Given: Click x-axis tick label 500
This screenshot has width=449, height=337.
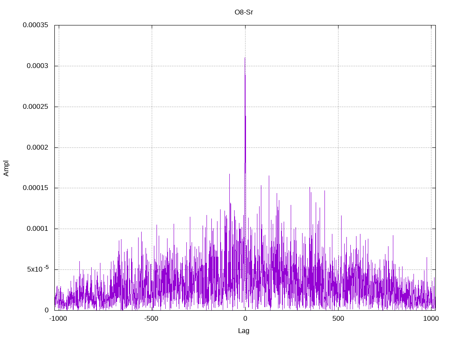Looking at the screenshot, I should (x=338, y=319).
